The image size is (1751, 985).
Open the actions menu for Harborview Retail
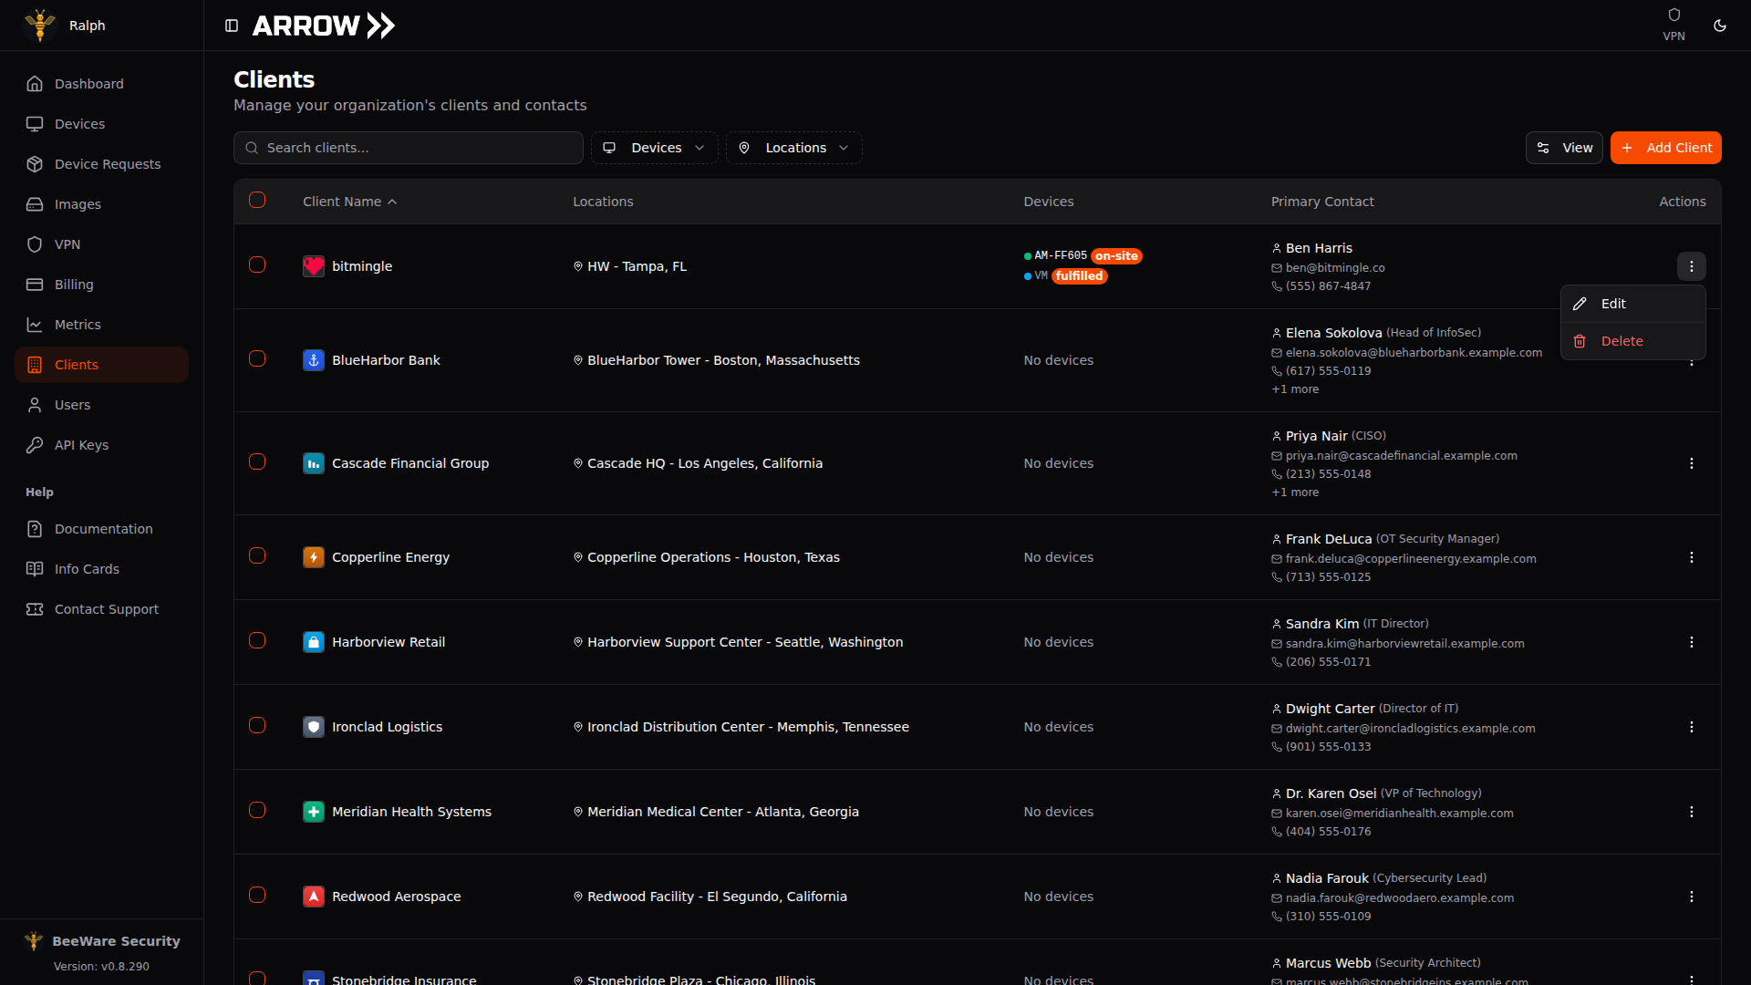click(1691, 642)
